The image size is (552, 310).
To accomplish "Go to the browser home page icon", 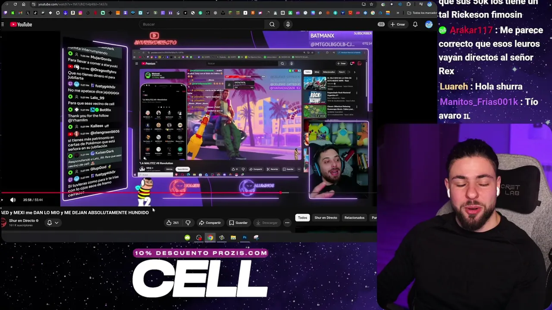I will (x=24, y=4).
